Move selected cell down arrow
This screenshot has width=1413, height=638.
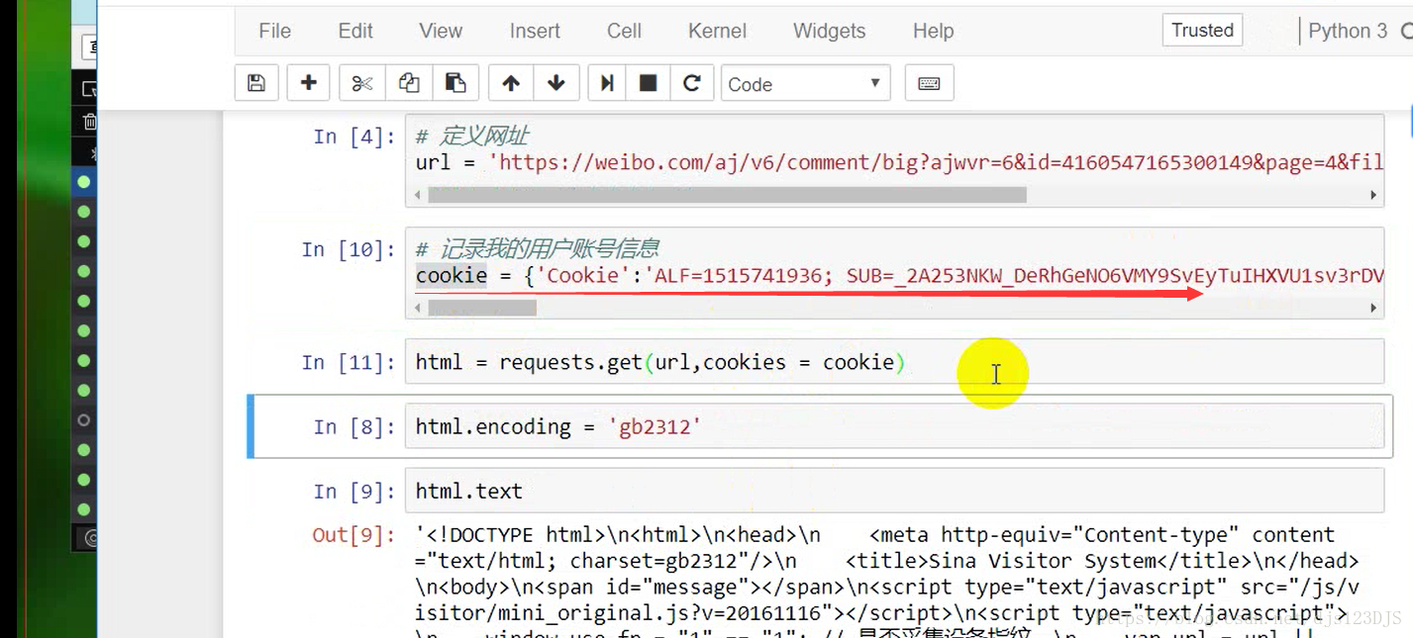[x=556, y=83]
